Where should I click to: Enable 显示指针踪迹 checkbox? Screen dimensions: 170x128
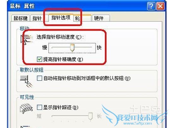pos(39,108)
